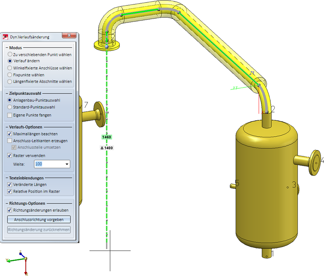Choose 'Längenfixierte Abschnitte wählen' option

tap(10, 81)
